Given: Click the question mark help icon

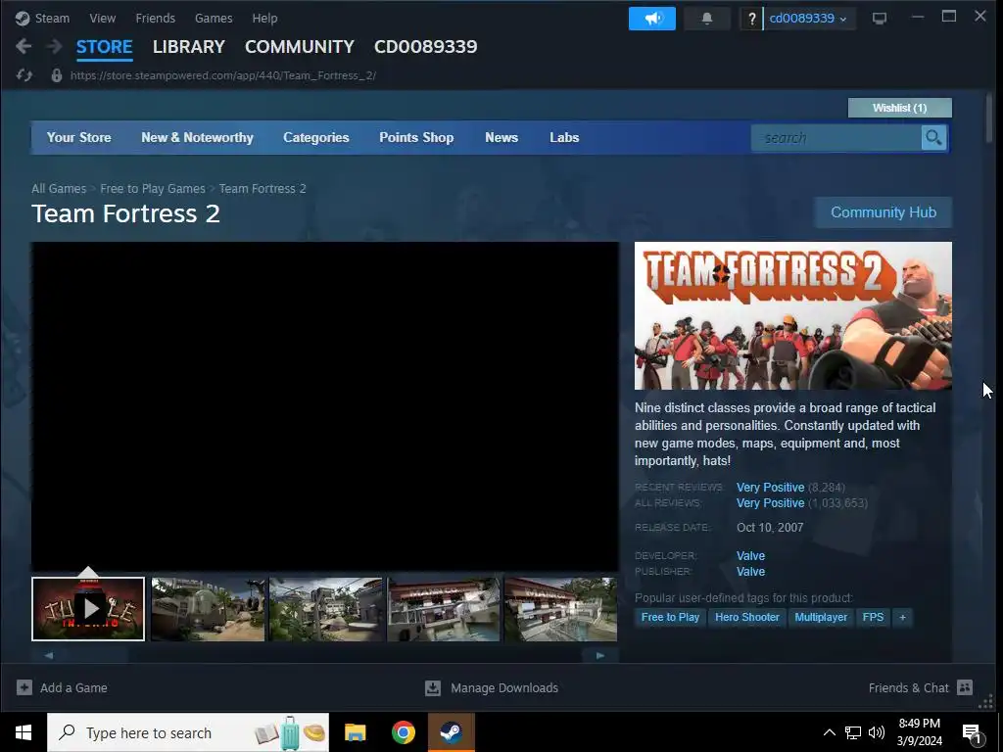Looking at the screenshot, I should pyautogui.click(x=751, y=19).
